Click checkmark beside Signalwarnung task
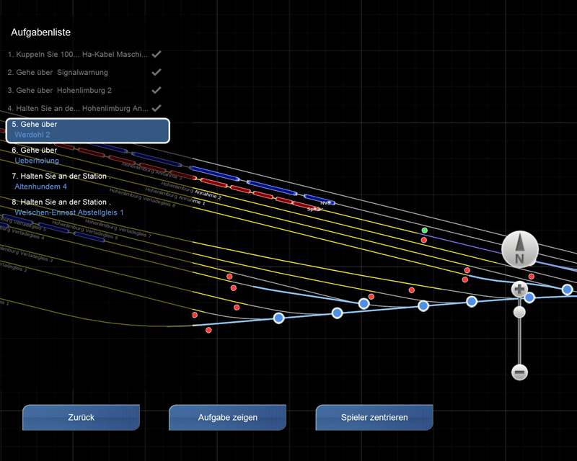The height and width of the screenshot is (461, 577). (157, 72)
